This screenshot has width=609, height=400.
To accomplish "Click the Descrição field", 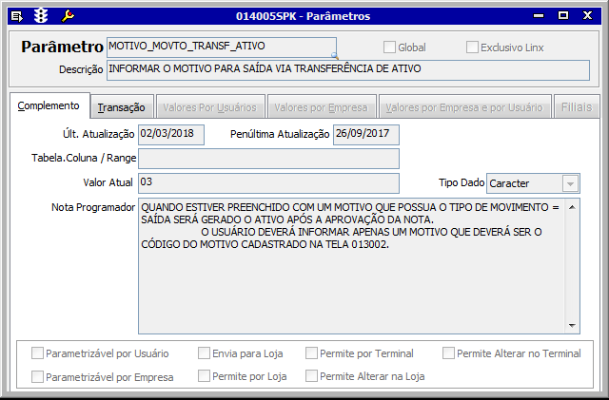I will click(348, 70).
